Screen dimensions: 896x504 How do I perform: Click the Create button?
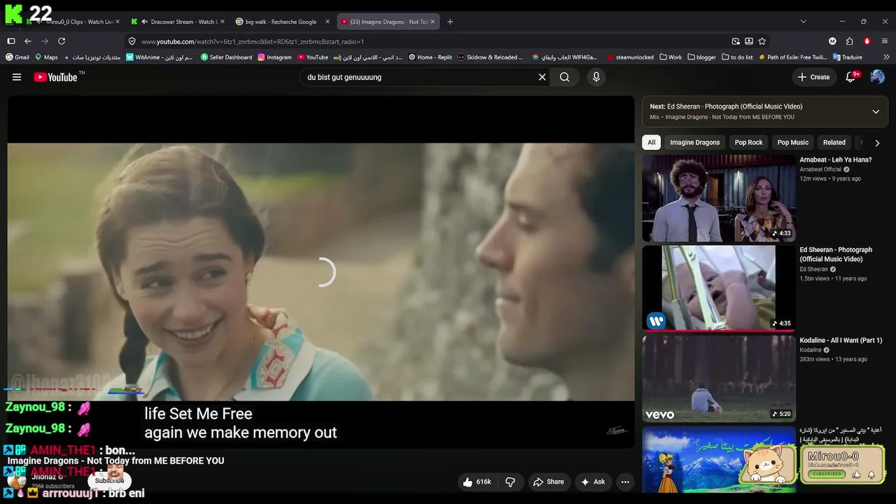813,77
